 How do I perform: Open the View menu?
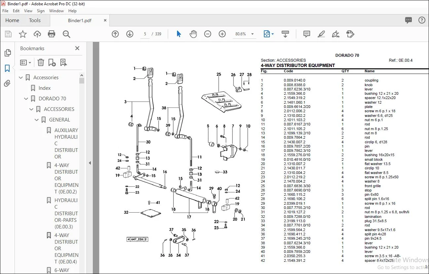pos(28,11)
